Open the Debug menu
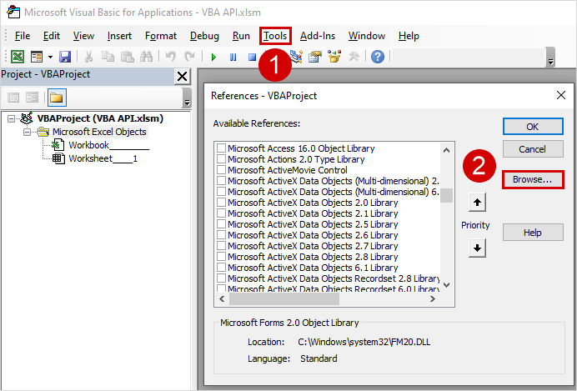The image size is (577, 391). (204, 36)
